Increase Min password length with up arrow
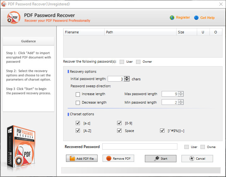The image size is (226, 177). (181, 101)
